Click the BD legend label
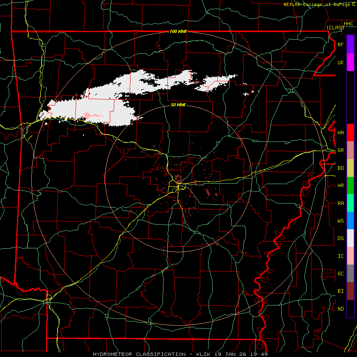The height and width of the screenshot is (357, 357). (340, 168)
